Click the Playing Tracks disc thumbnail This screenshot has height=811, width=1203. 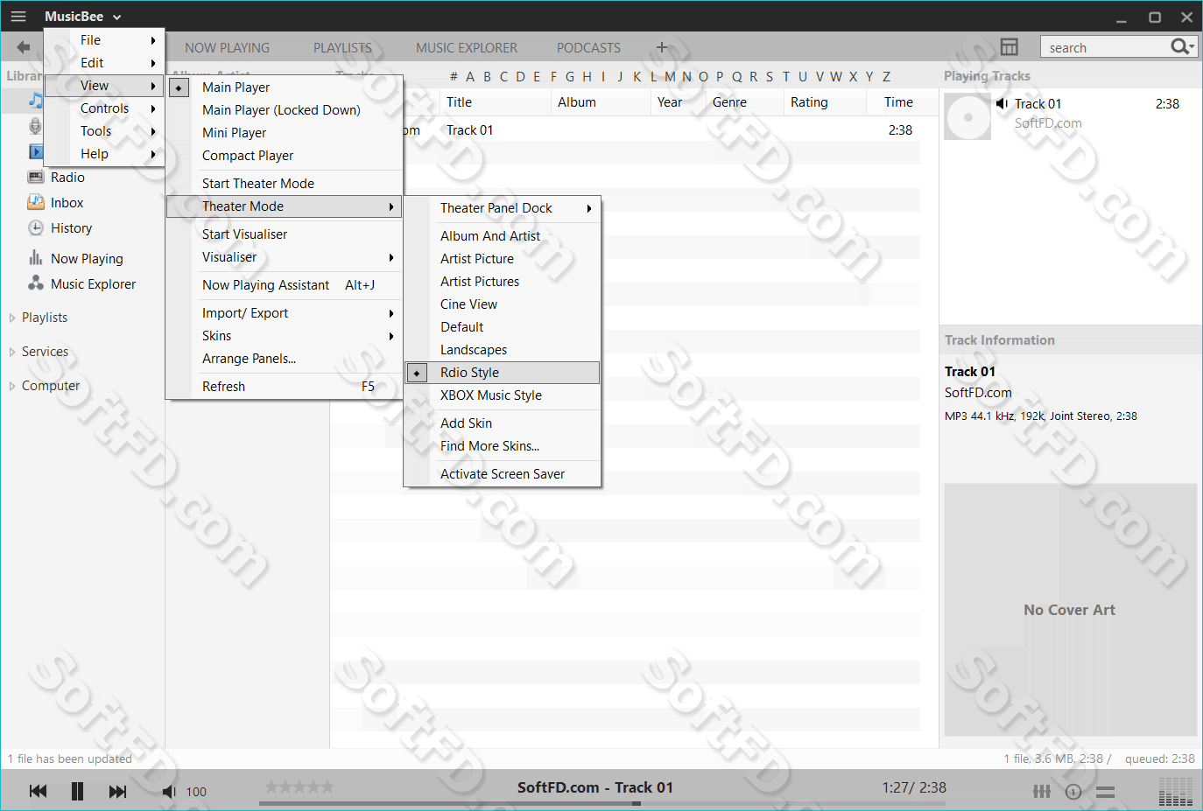(967, 116)
